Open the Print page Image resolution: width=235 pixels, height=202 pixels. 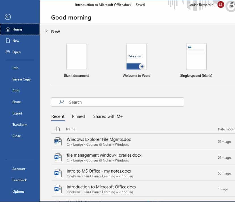[16, 91]
